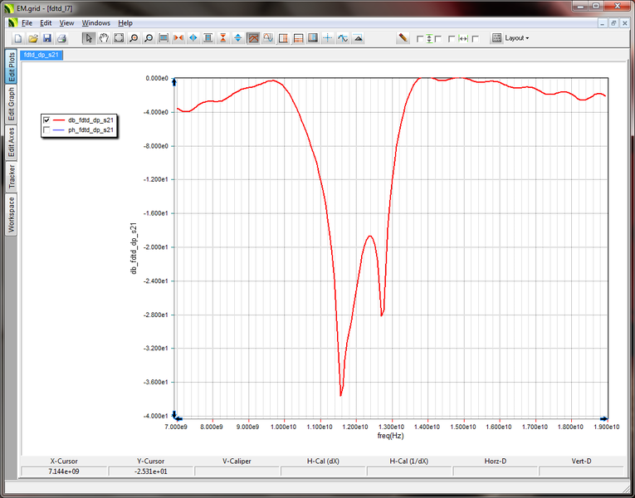Screen dimensions: 635x498
Task: Tick the first checkbox beside the pencil icon
Action: [420, 38]
